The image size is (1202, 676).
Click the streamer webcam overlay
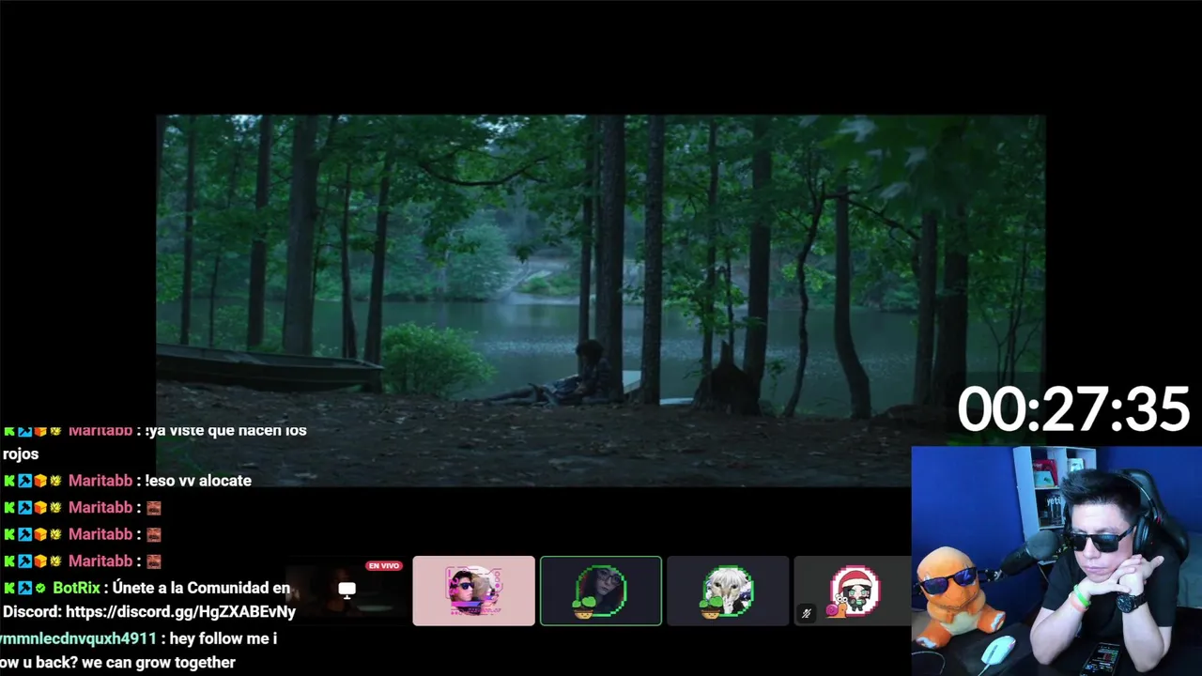point(1056,561)
